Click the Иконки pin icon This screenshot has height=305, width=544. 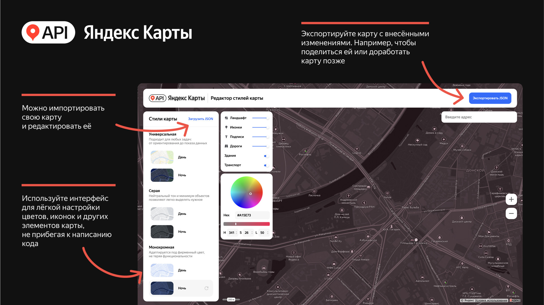[x=226, y=127]
